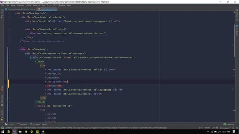Toggle the read-only lock icon
The height and width of the screenshot is (134, 239).
coord(233,128)
